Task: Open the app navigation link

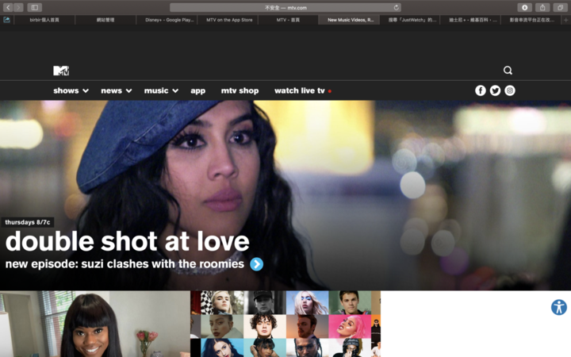Action: point(197,90)
